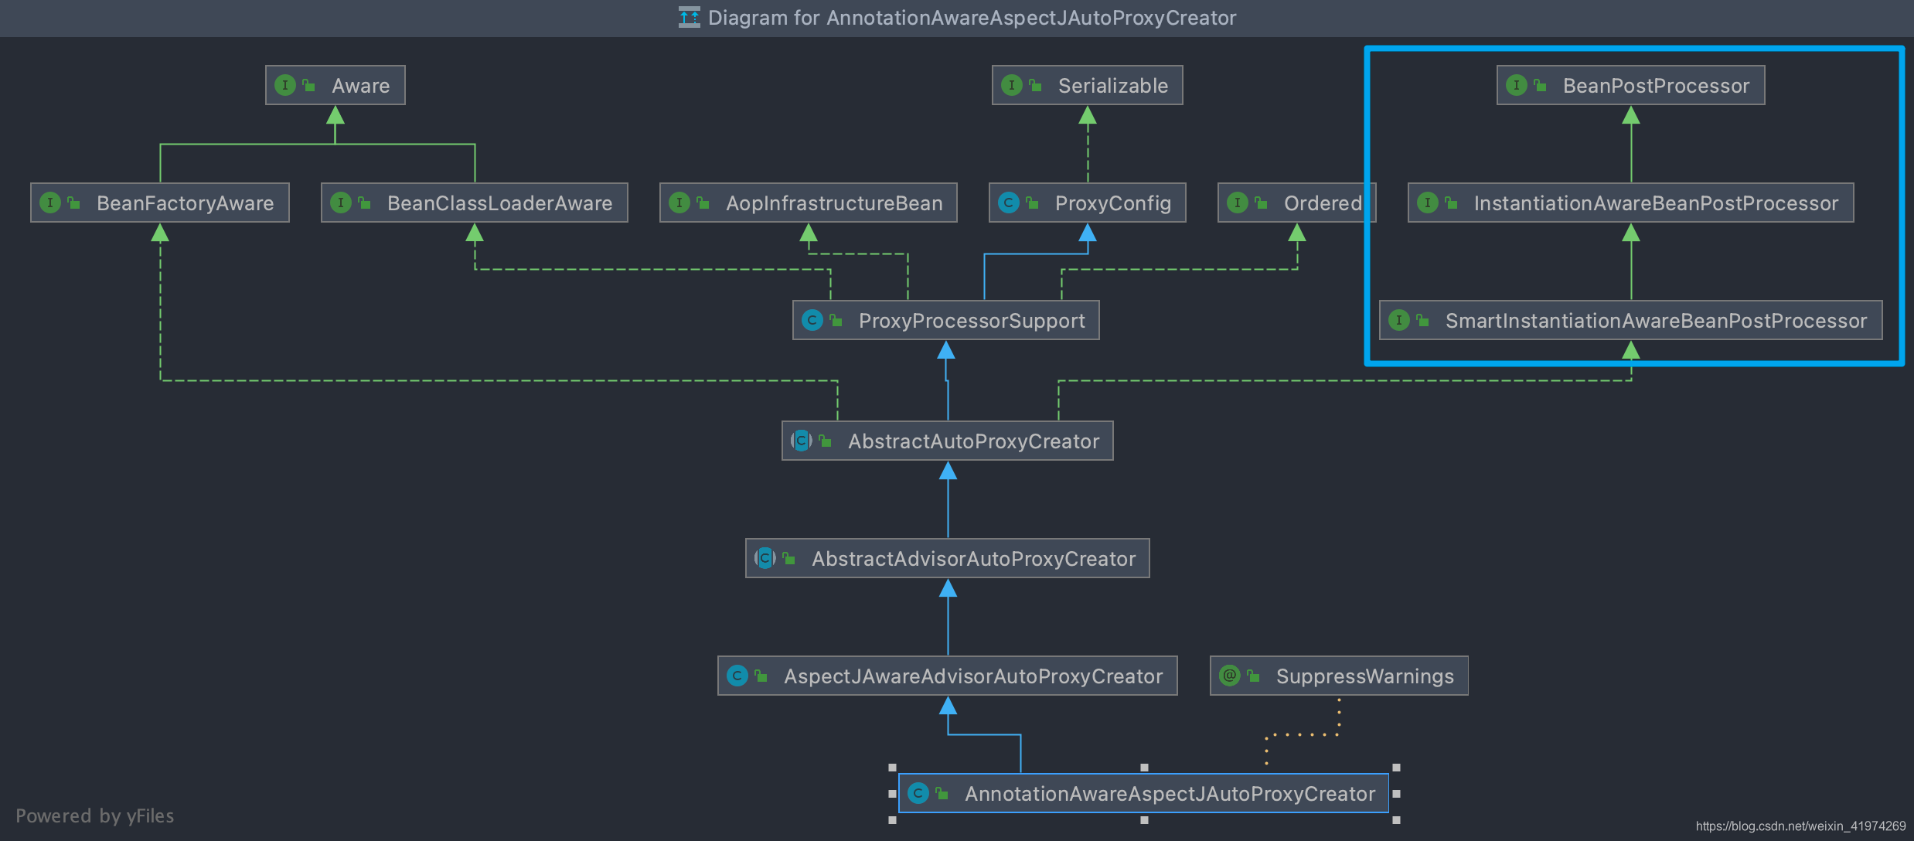Click green visibility icon on Serializable node

(1036, 85)
